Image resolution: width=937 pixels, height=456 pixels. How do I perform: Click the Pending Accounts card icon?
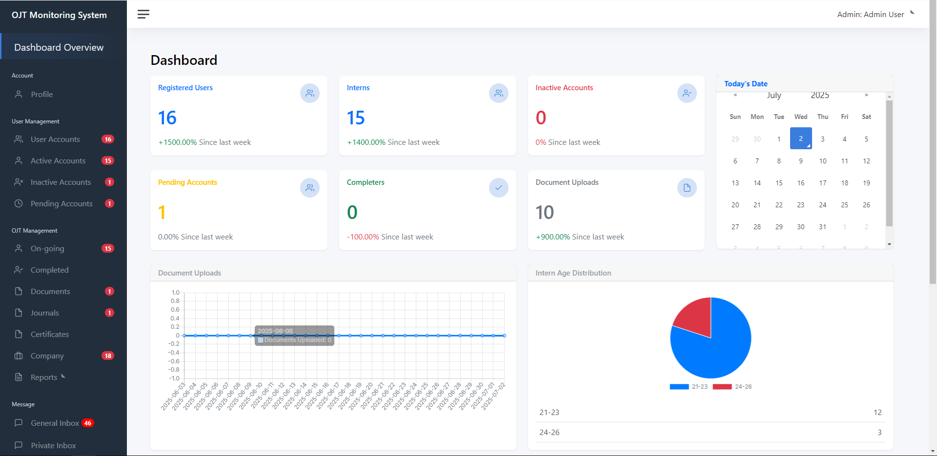[x=309, y=188]
